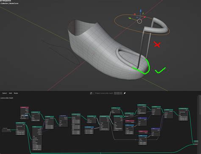
Task: Select the pink Object Info node header
Action: 25,107
